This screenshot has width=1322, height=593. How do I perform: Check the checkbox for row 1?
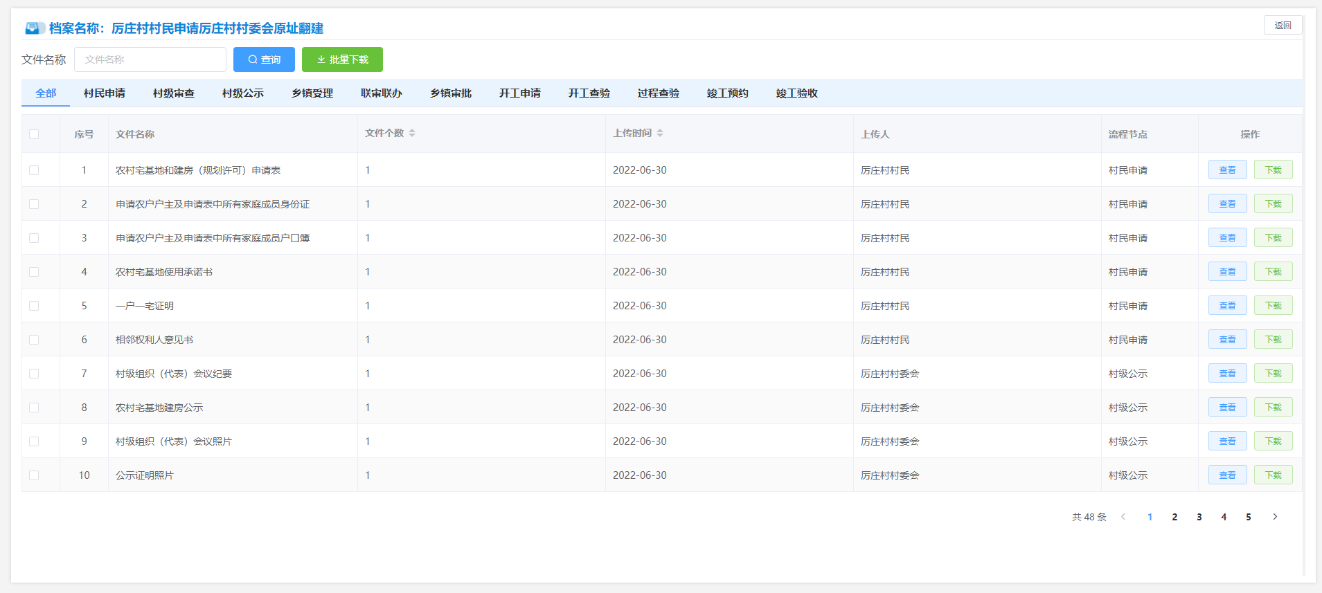coord(34,170)
